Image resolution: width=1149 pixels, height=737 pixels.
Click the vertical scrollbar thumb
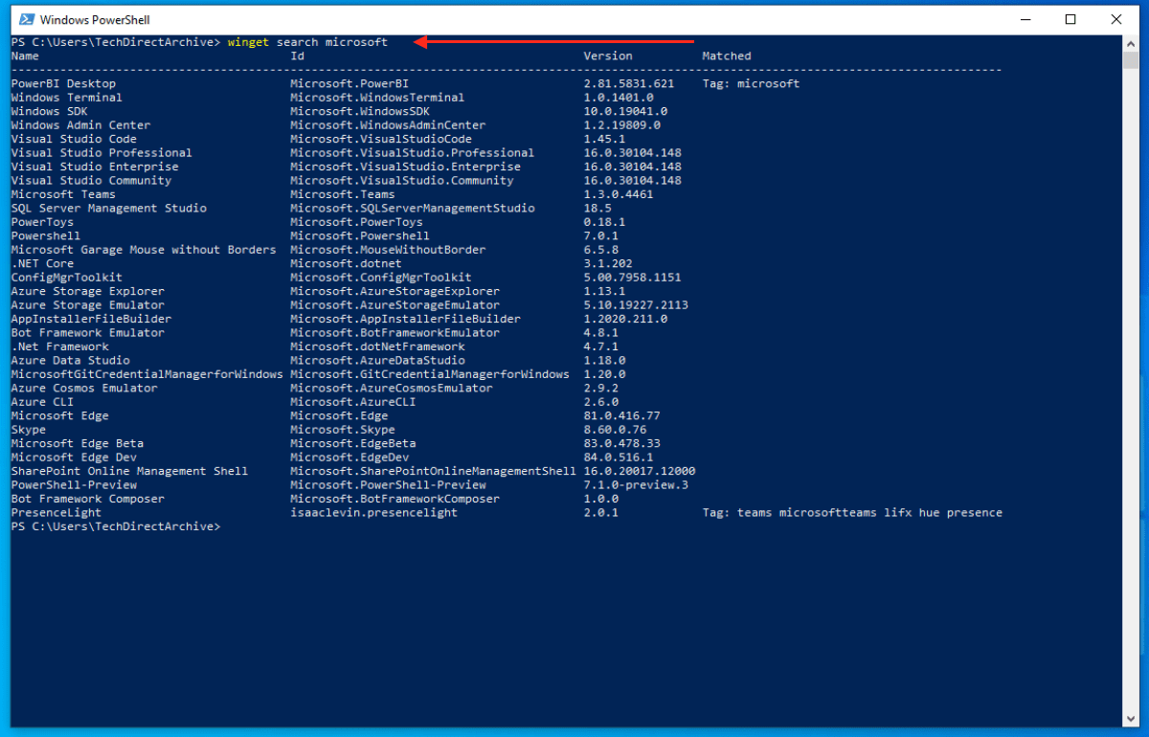tap(1131, 62)
